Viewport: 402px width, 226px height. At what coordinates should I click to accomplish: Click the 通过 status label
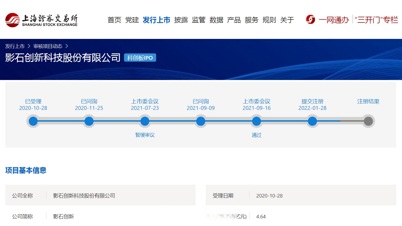(x=257, y=135)
